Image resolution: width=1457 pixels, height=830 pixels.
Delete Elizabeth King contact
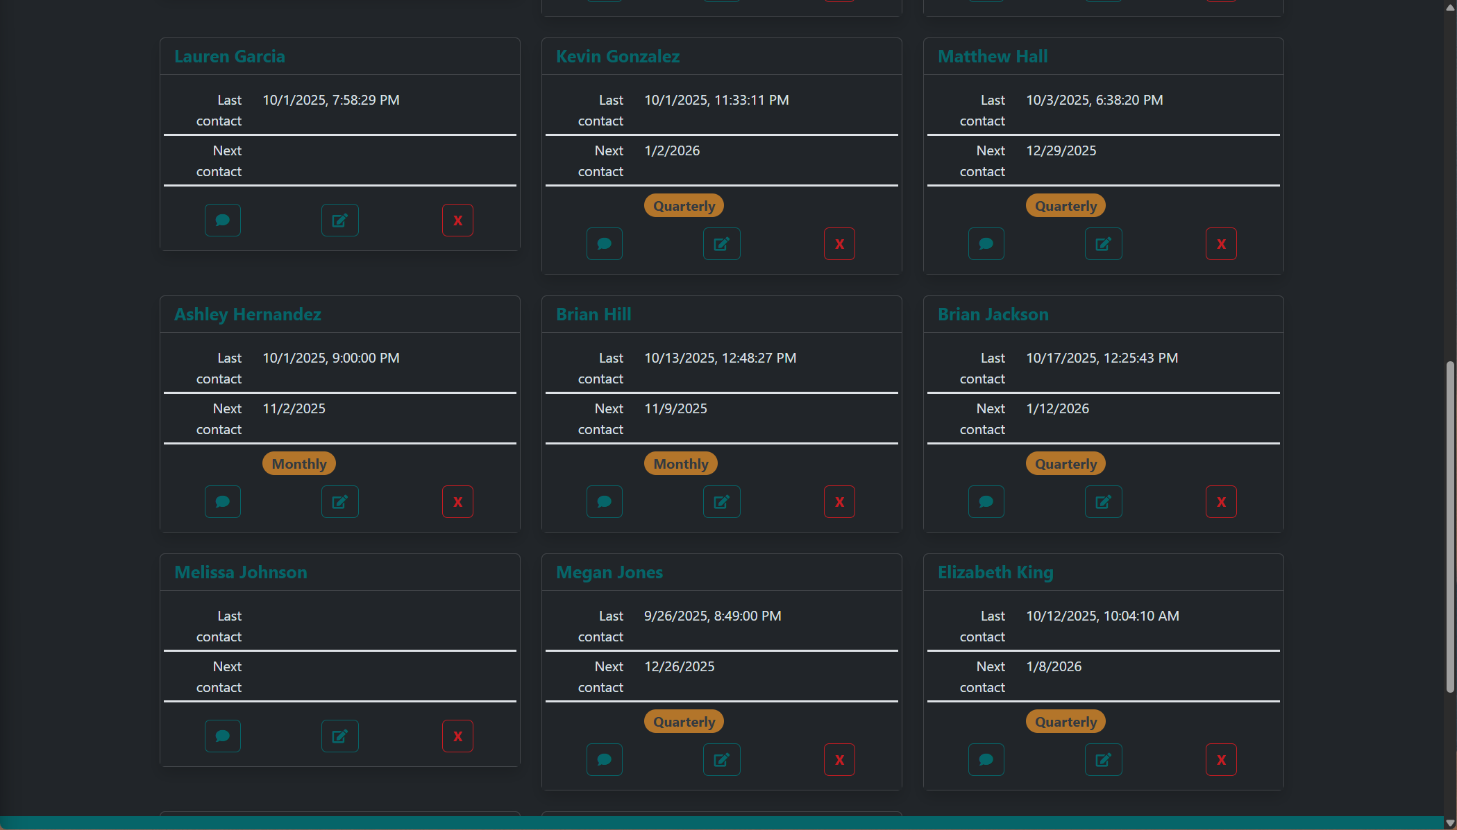coord(1221,760)
